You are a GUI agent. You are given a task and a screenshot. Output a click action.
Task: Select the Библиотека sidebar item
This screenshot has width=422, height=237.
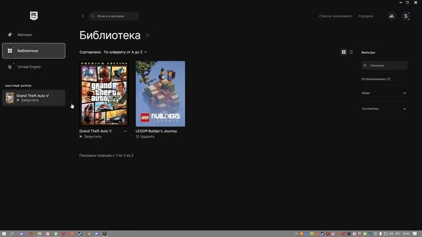pos(34,51)
